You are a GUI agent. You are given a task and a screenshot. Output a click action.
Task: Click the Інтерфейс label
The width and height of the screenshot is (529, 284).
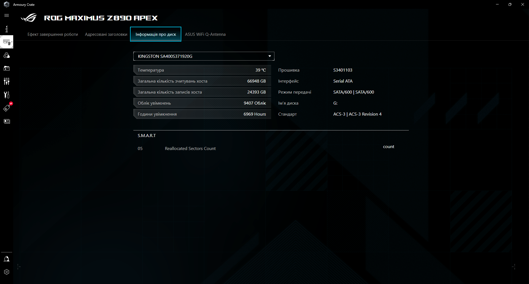(x=288, y=81)
